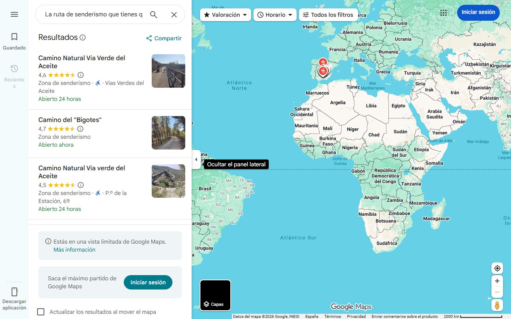Open the Capas layers switcher
511x319 pixels.
tap(215, 295)
